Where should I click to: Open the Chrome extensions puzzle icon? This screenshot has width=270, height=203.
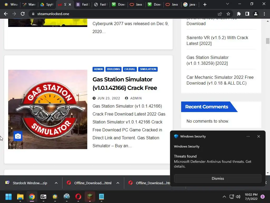coord(239,14)
